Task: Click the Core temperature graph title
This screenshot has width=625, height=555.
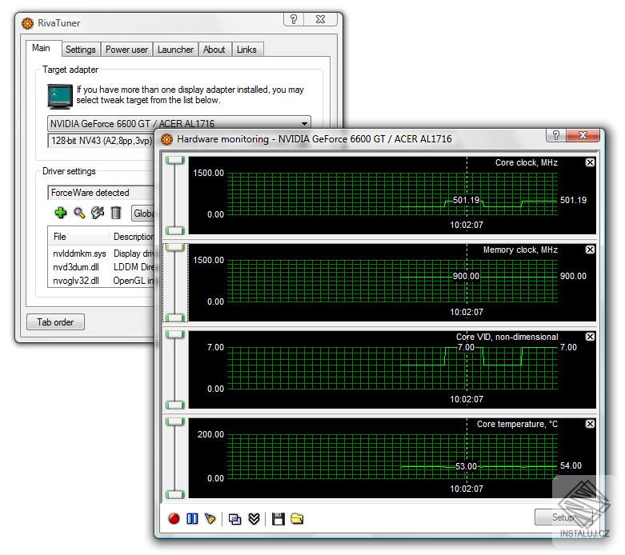Action: [x=517, y=424]
